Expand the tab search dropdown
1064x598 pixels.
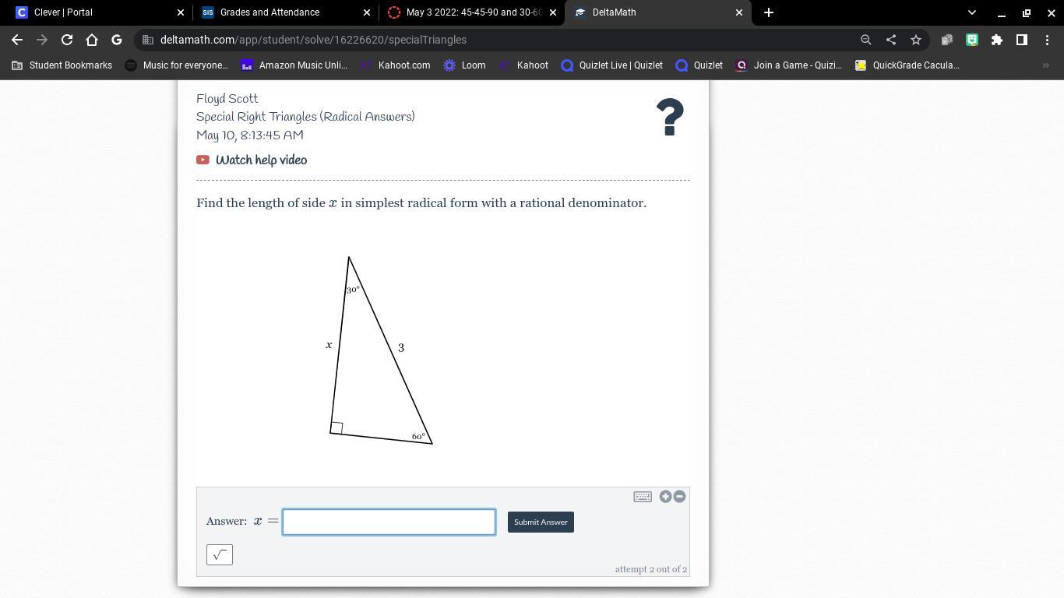[971, 12]
